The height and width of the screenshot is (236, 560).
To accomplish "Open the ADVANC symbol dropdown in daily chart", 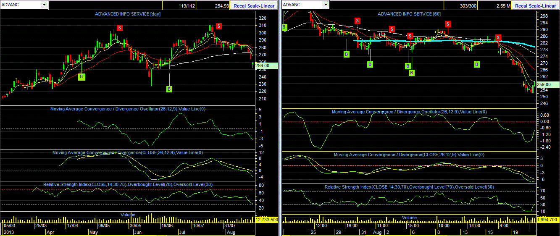I will [x=45, y=5].
